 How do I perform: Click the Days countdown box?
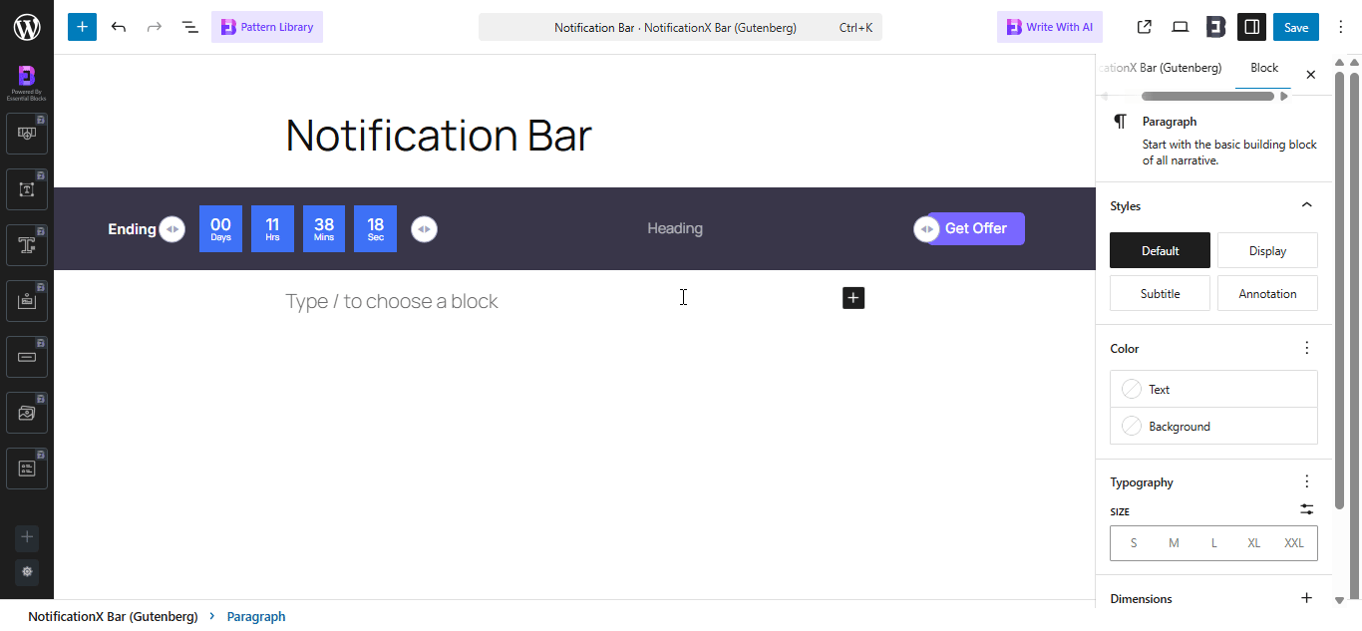[220, 228]
